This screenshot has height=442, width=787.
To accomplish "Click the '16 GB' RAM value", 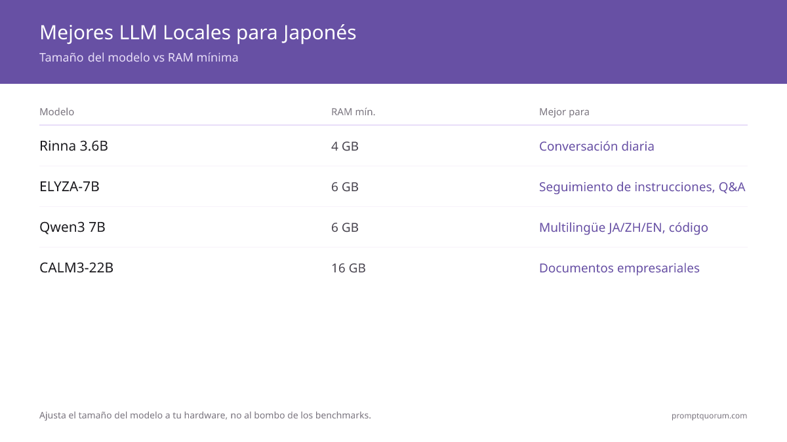I will (x=348, y=268).
